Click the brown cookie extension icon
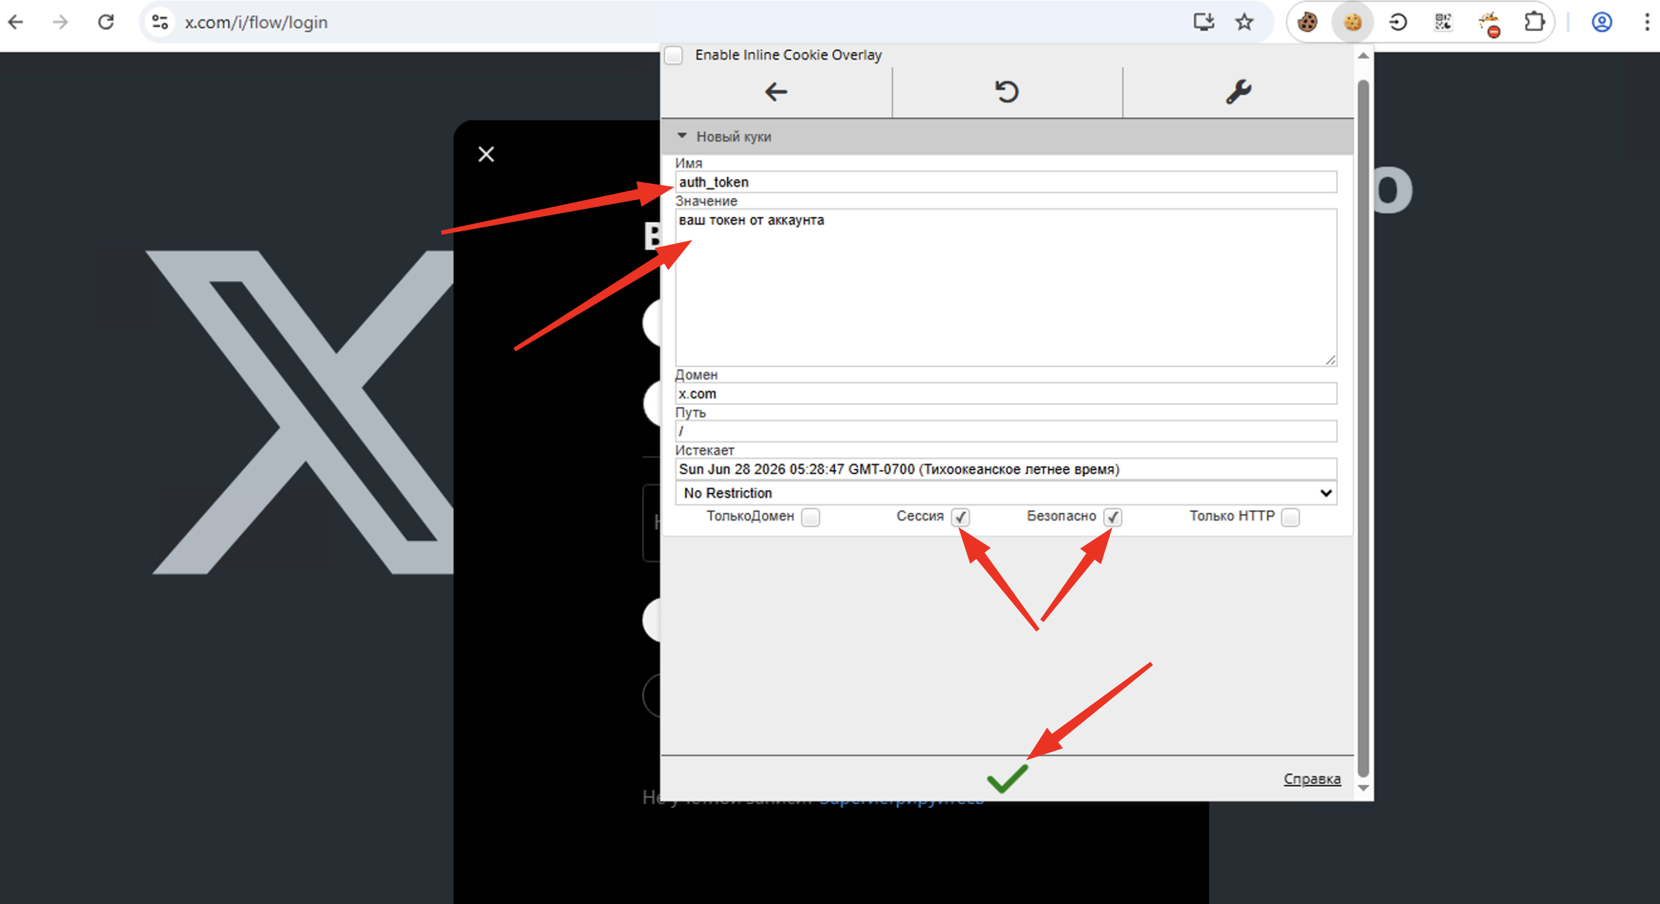The width and height of the screenshot is (1660, 904). [x=1307, y=22]
